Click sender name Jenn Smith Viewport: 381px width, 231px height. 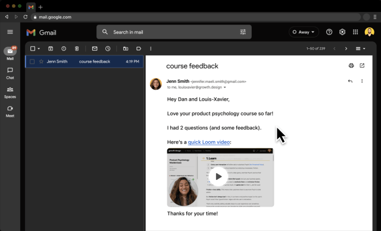pos(177,81)
